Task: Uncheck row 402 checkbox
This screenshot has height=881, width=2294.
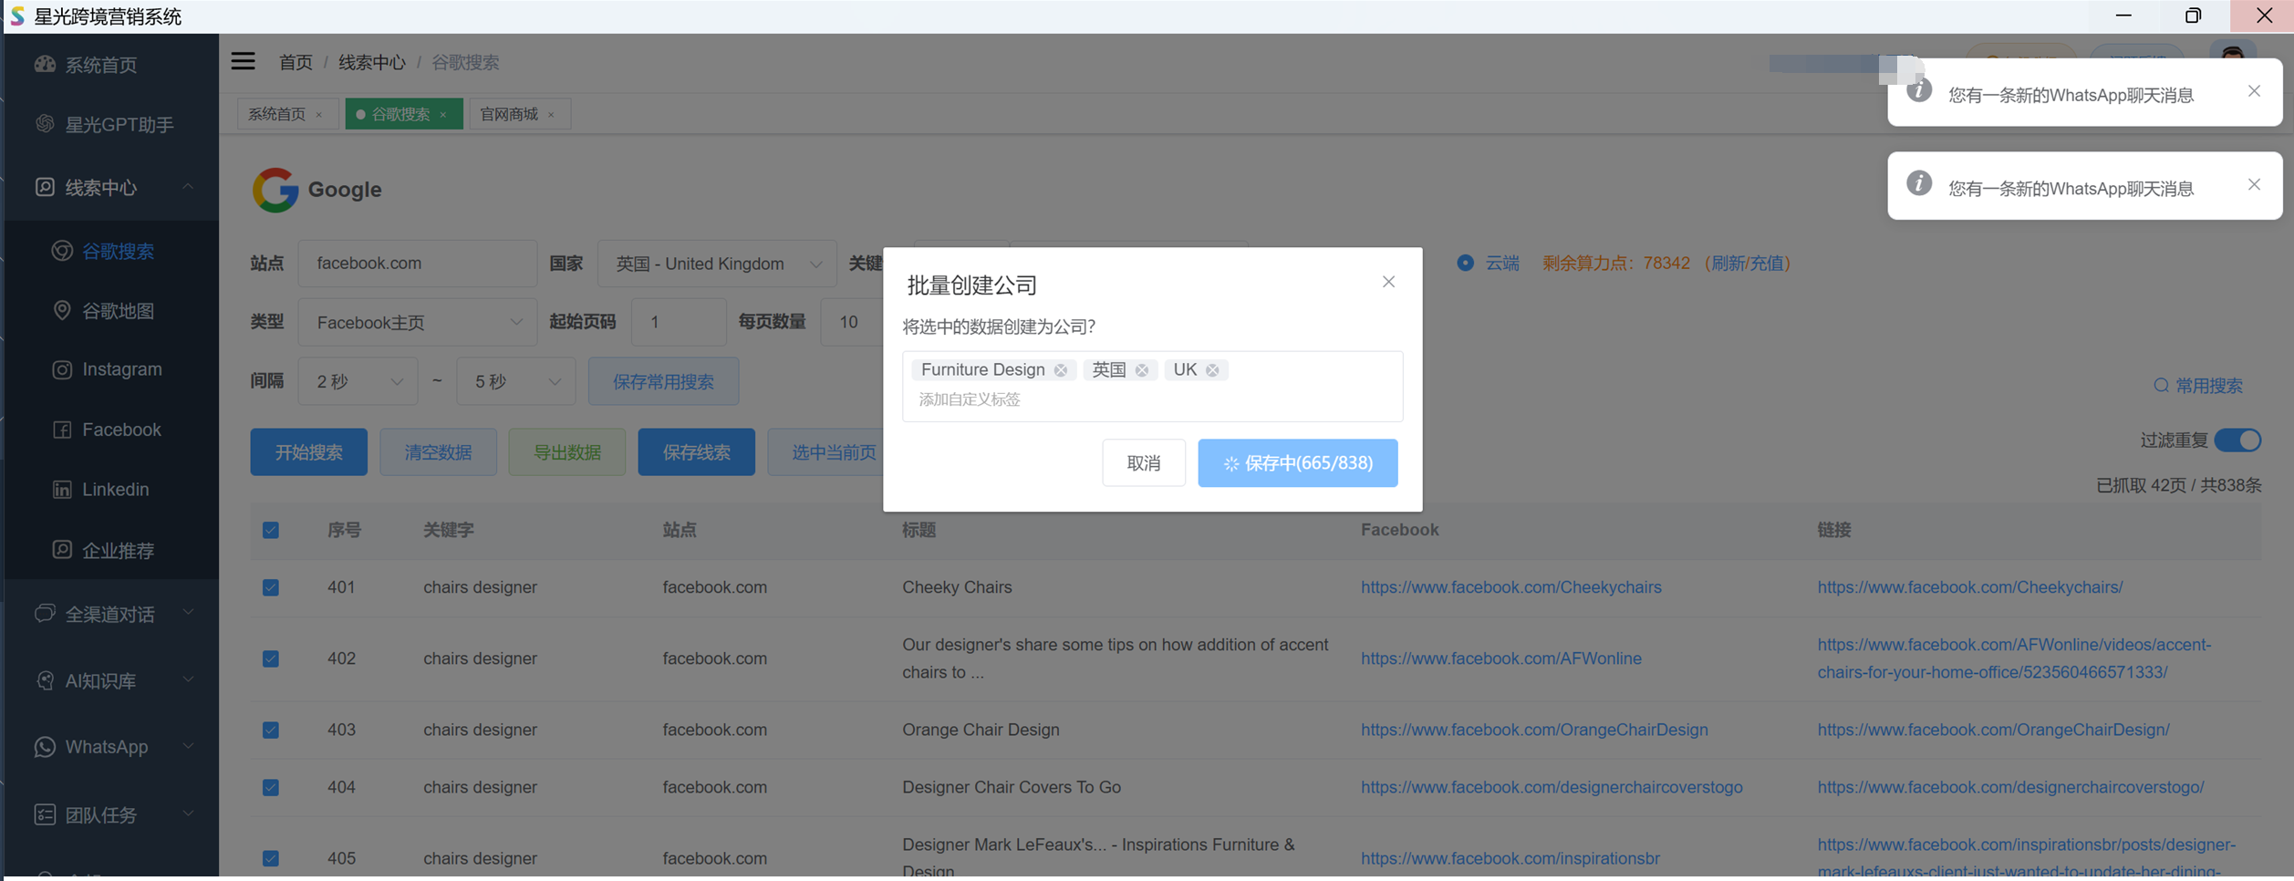Action: click(x=271, y=658)
